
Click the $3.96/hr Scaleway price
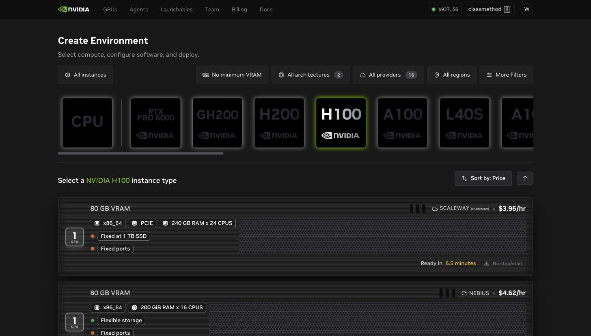click(512, 209)
